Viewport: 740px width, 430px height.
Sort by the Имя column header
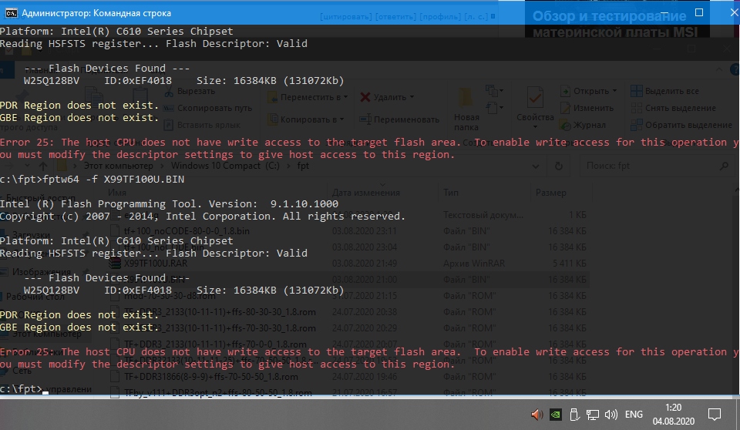pos(117,192)
